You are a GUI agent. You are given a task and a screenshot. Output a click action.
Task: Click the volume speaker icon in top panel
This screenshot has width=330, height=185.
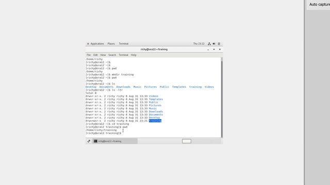pyautogui.click(x=214, y=44)
